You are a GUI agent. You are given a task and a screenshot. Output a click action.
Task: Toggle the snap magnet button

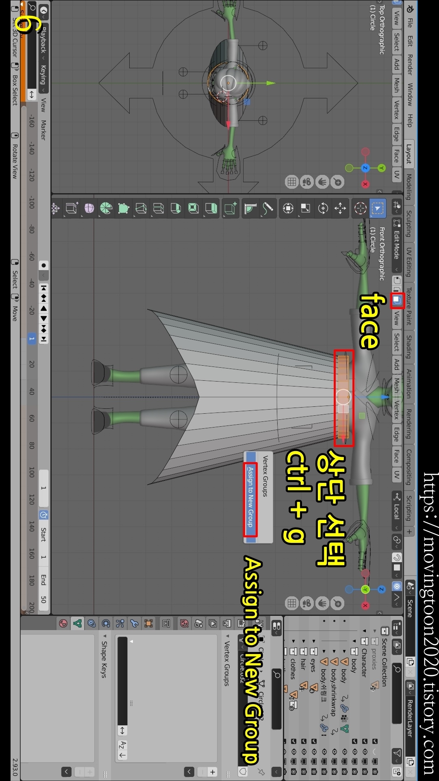[x=397, y=557]
